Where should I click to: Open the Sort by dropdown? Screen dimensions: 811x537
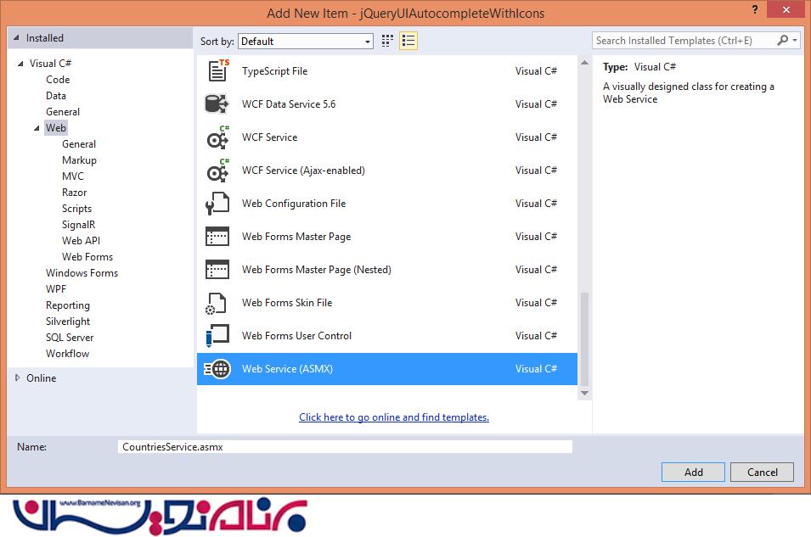[306, 42]
